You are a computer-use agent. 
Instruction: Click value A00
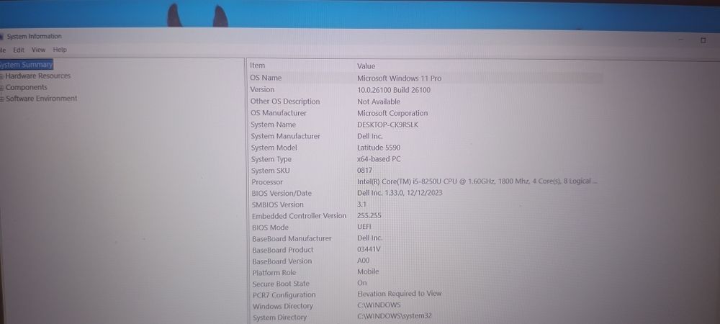point(363,260)
